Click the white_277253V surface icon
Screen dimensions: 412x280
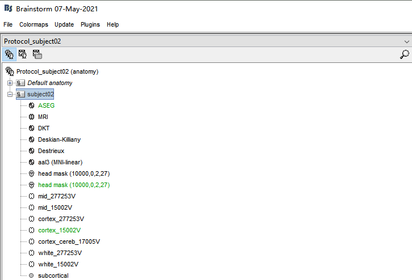31,253
